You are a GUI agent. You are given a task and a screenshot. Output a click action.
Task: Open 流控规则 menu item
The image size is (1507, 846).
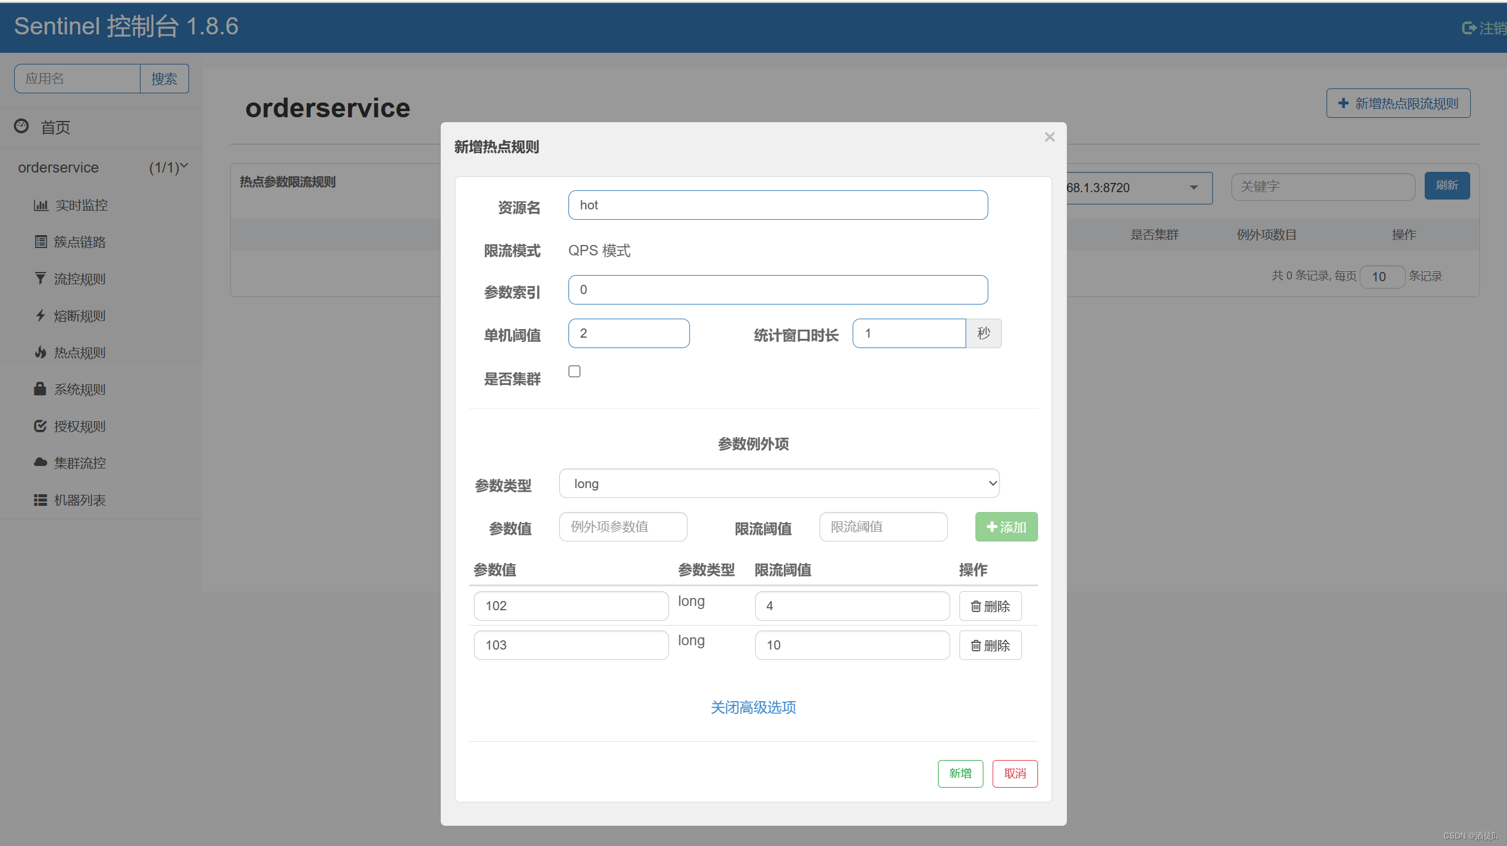pyautogui.click(x=80, y=279)
